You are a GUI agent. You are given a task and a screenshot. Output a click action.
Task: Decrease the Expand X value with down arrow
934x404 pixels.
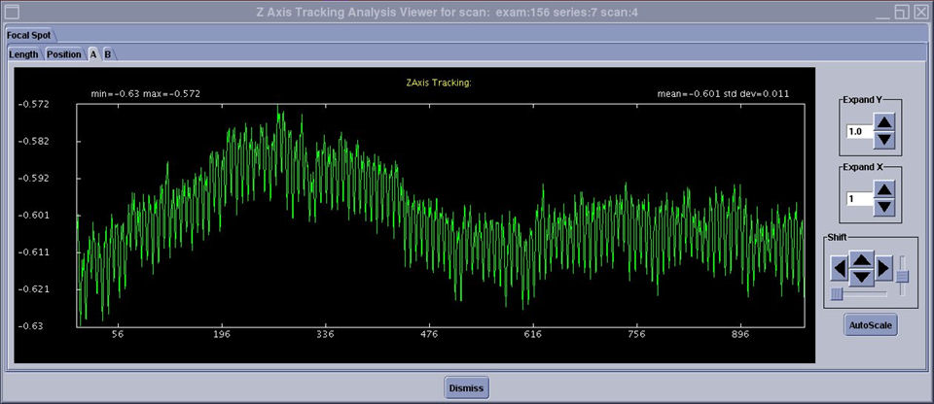coord(883,207)
